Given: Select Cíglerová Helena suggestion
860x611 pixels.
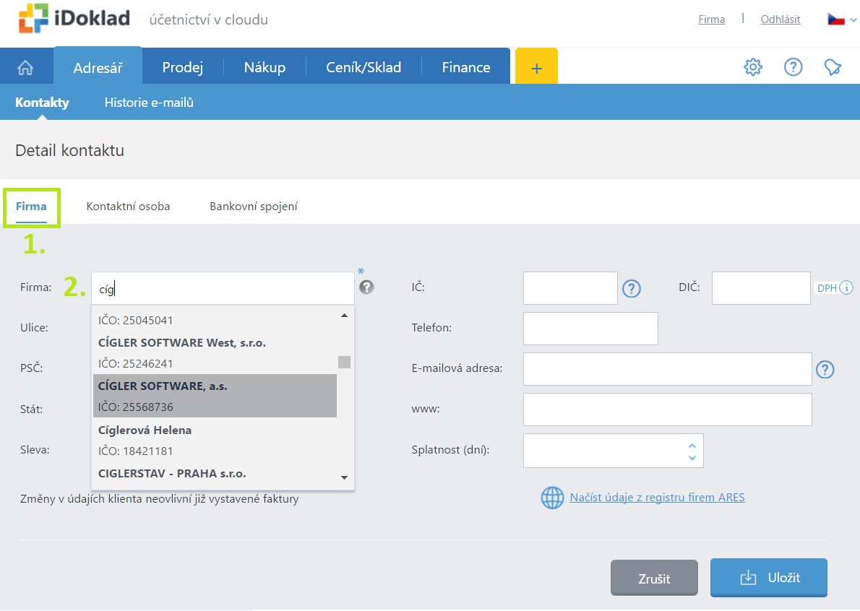Looking at the screenshot, I should click(x=215, y=440).
